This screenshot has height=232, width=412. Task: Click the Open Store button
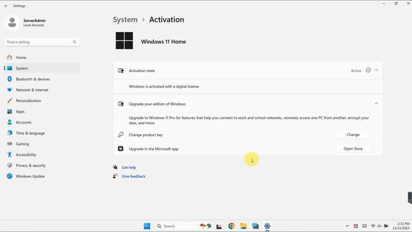pos(353,149)
